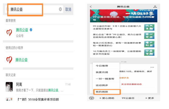Viewport: 169px width, 109px height.
Task: Expand the 爱心捐助 bottom menu
Action: point(107,98)
